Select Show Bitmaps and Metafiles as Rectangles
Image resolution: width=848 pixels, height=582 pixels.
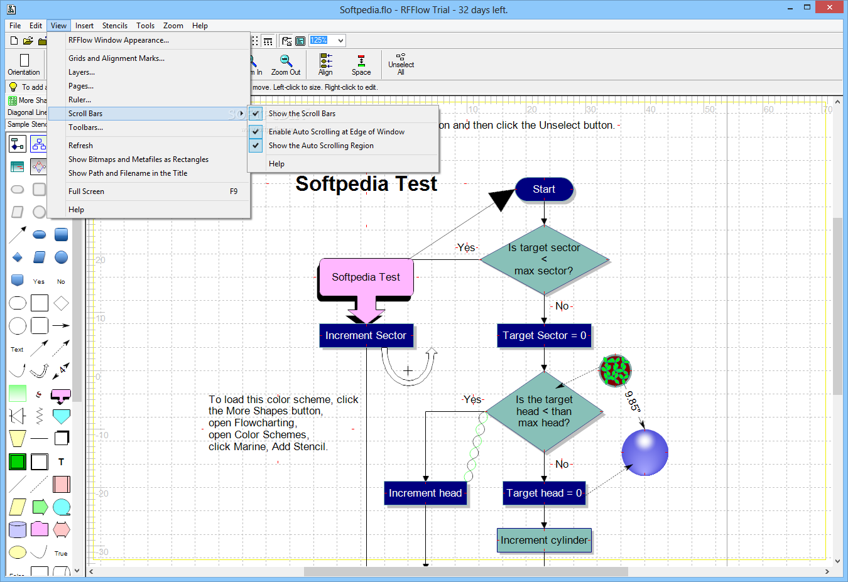149,159
